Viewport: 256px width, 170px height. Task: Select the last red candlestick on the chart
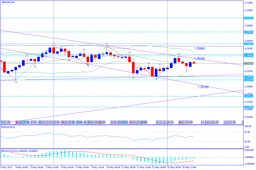pyautogui.click(x=194, y=62)
